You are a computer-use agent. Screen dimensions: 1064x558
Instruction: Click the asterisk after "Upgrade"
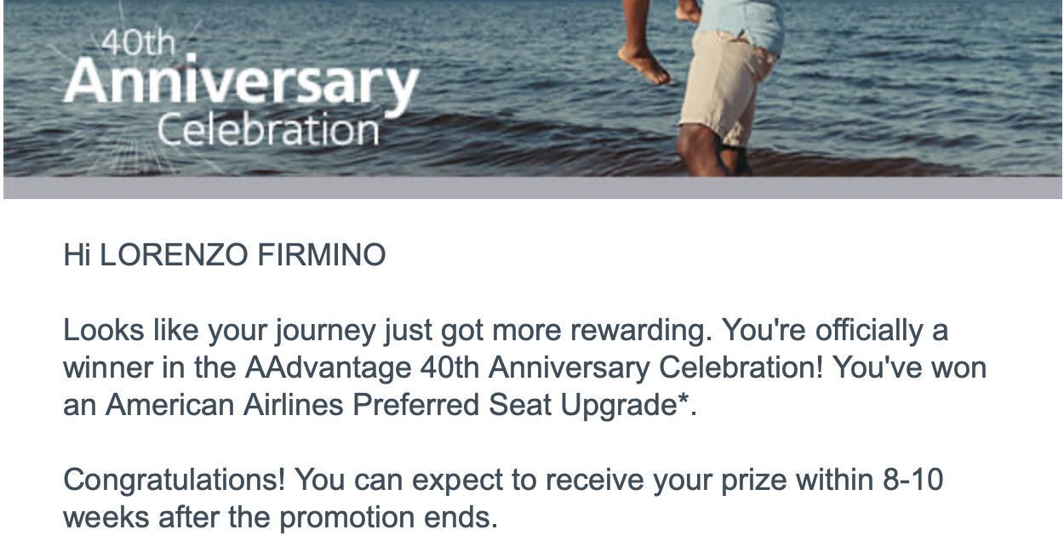tap(683, 401)
